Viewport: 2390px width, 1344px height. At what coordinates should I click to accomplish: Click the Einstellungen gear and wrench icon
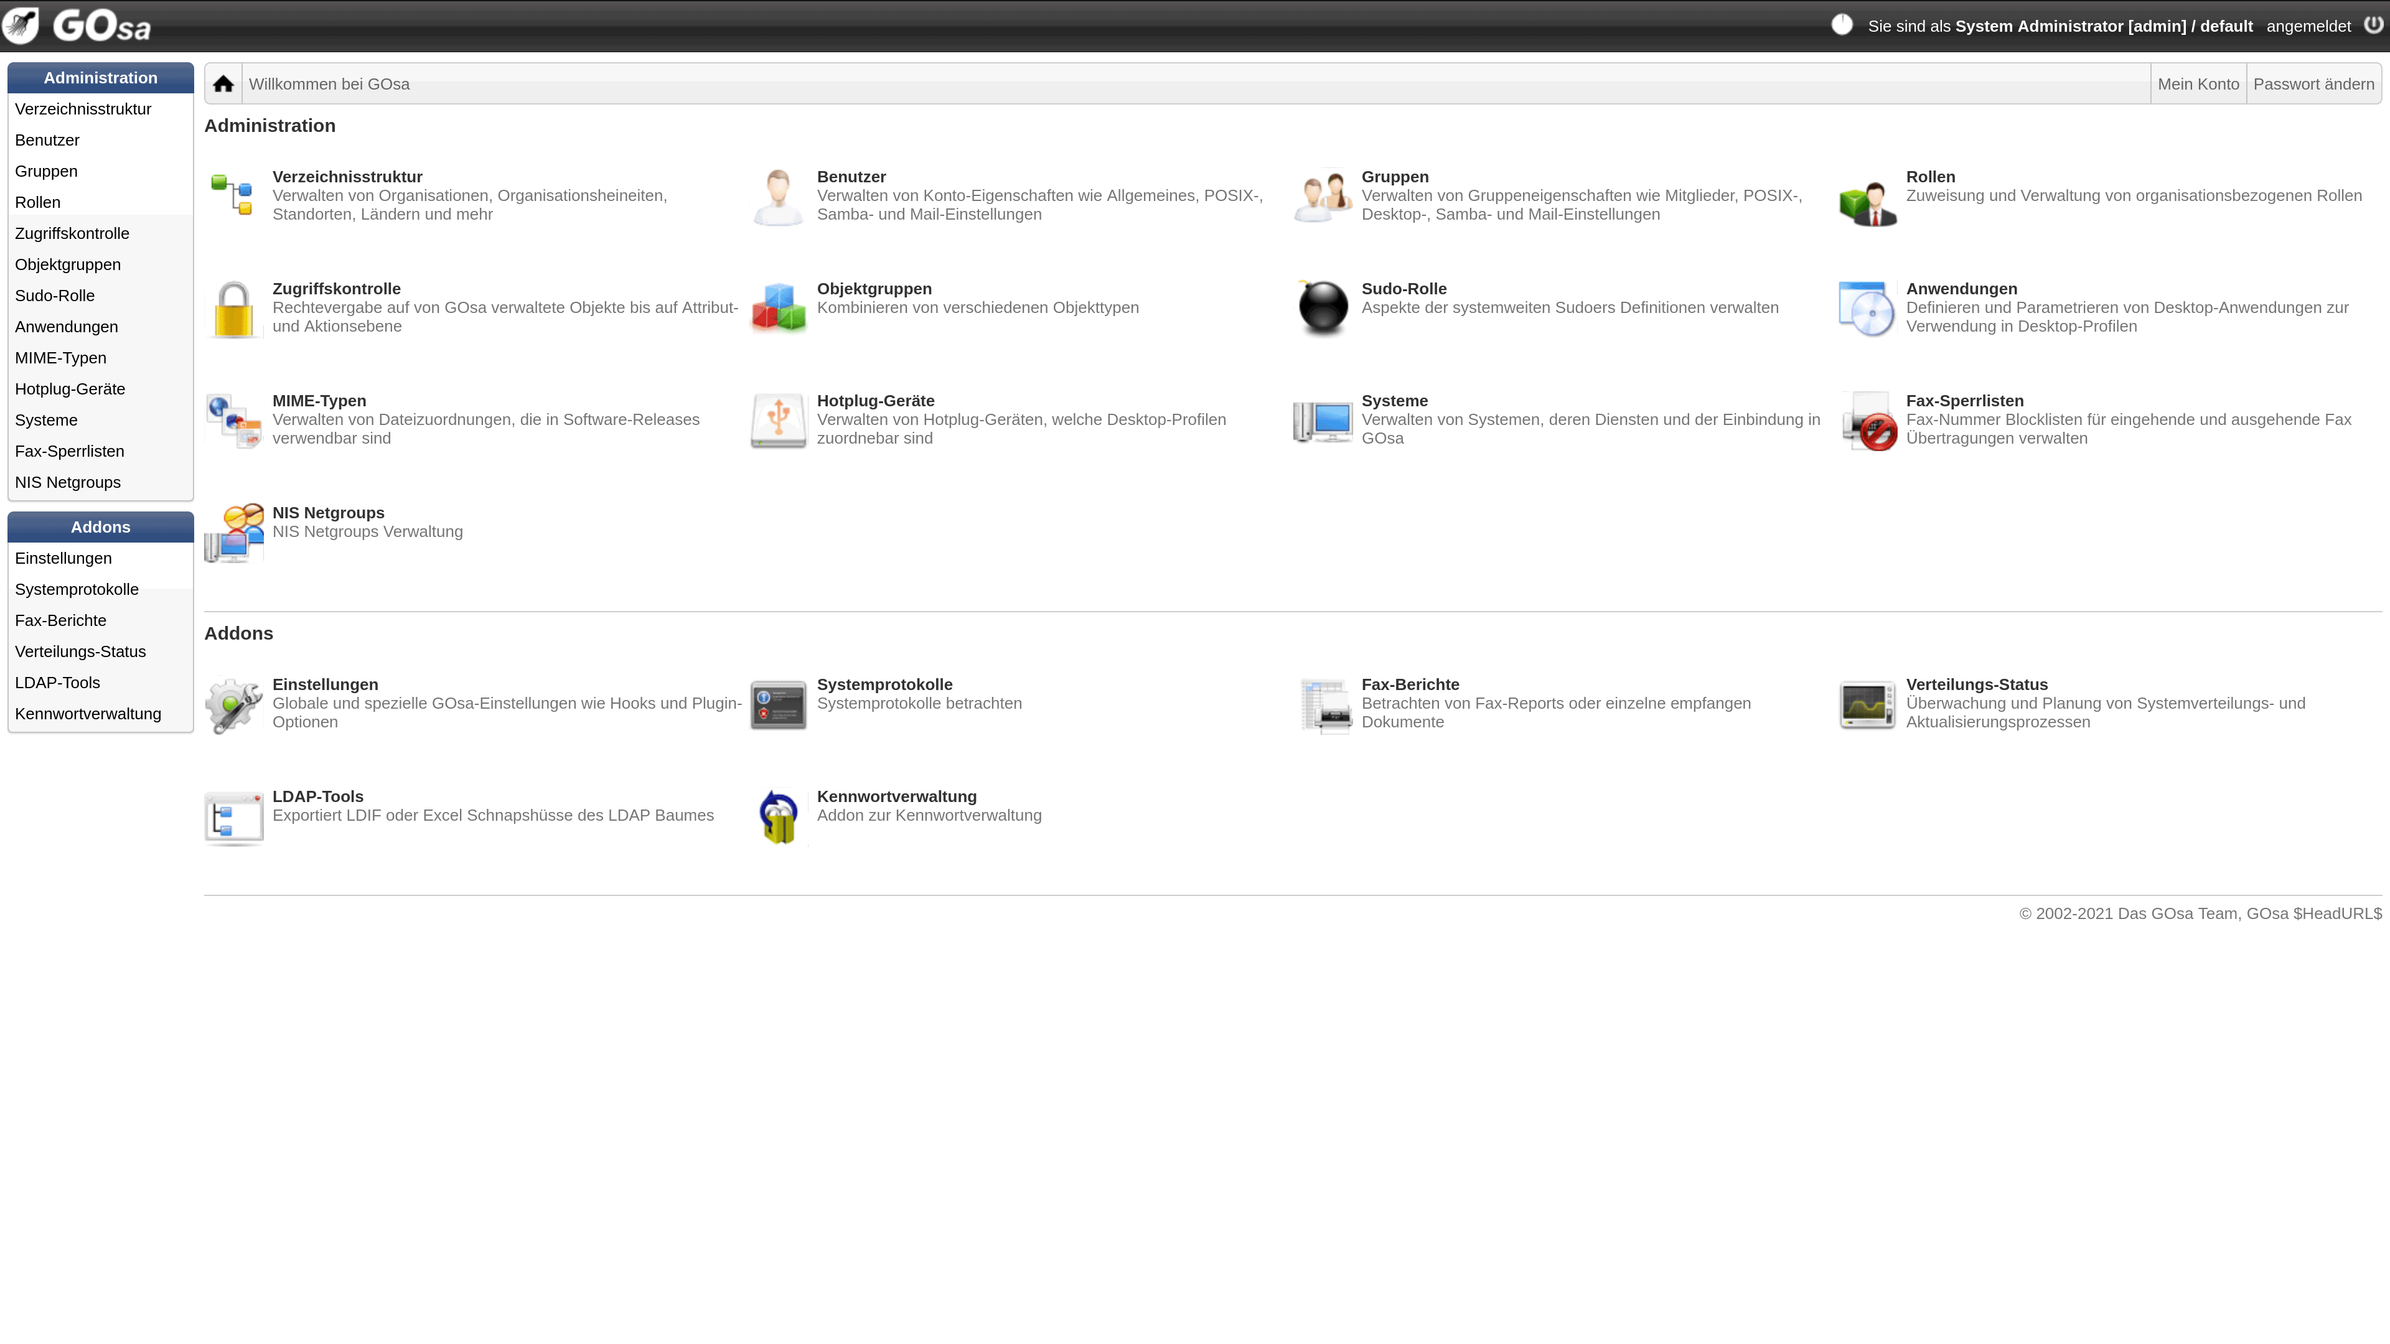(x=234, y=705)
